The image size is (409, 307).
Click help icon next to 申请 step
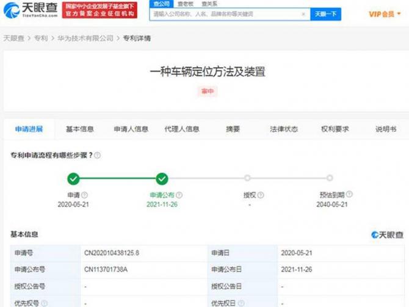click(84, 195)
